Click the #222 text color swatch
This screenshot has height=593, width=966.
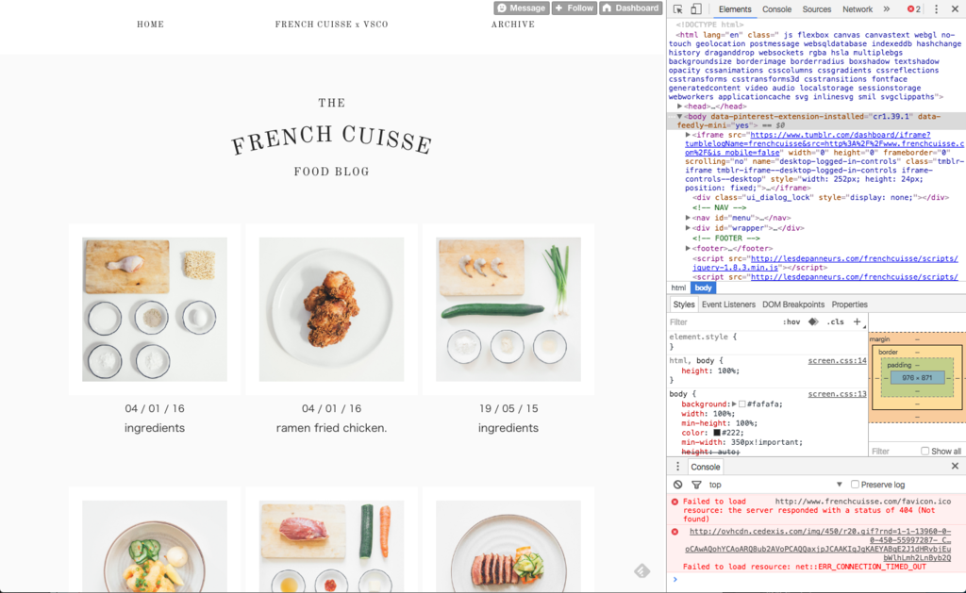point(717,433)
